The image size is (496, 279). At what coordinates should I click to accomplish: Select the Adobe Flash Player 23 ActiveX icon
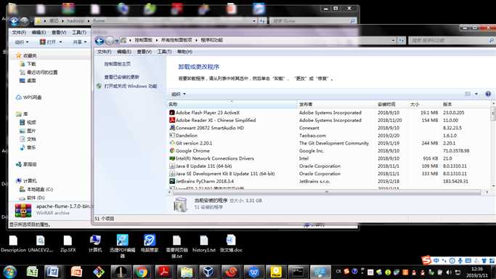[172, 113]
